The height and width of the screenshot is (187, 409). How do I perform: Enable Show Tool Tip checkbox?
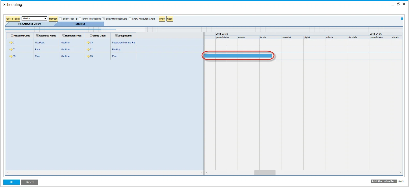61,19
